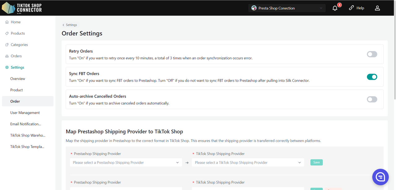The image size is (396, 190).
Task: Click the "Map the shipping provider in Prestashop" description
Action: point(193,141)
